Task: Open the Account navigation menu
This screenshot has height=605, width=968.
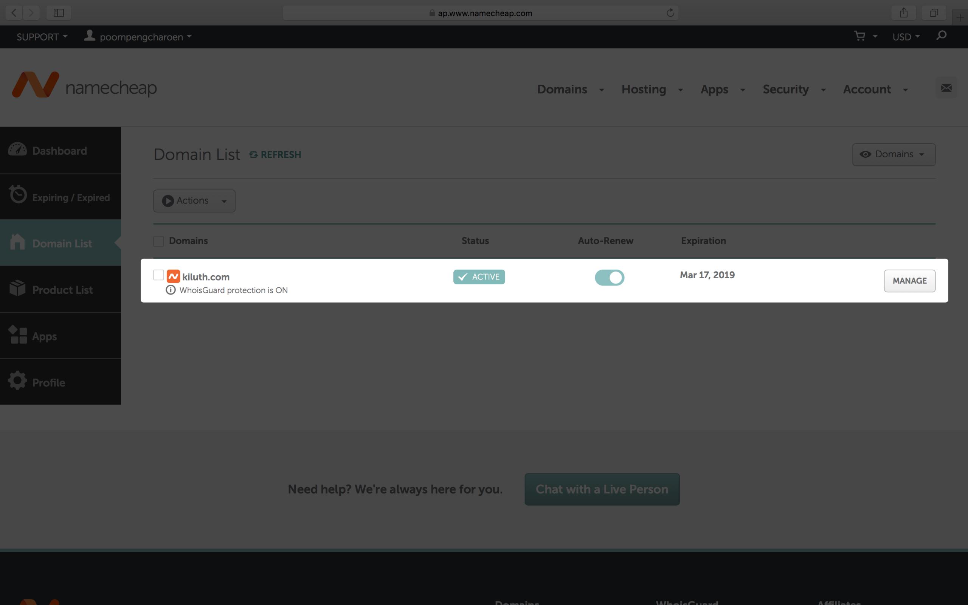Action: (x=874, y=88)
